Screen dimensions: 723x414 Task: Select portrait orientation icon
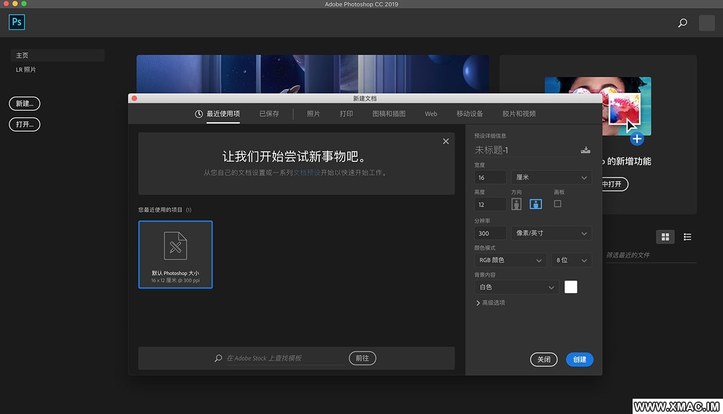[x=516, y=204]
